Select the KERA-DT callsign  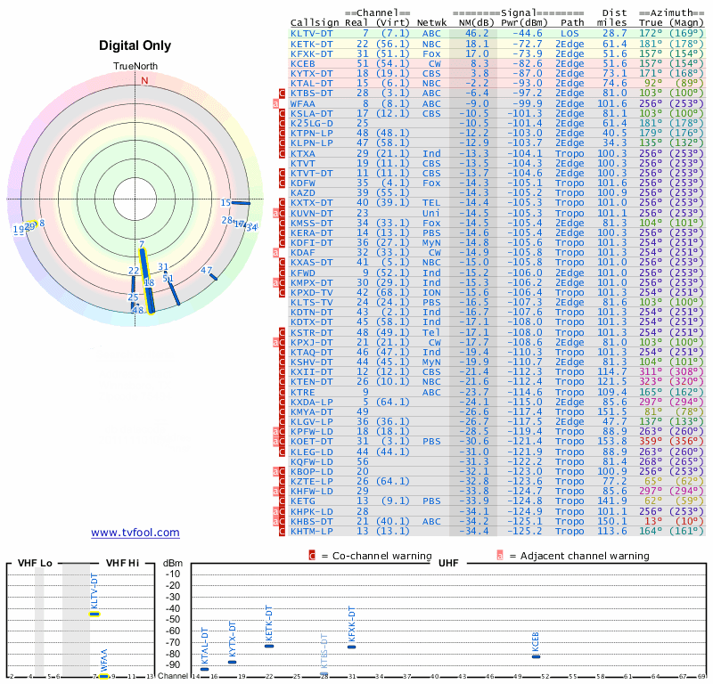click(311, 232)
